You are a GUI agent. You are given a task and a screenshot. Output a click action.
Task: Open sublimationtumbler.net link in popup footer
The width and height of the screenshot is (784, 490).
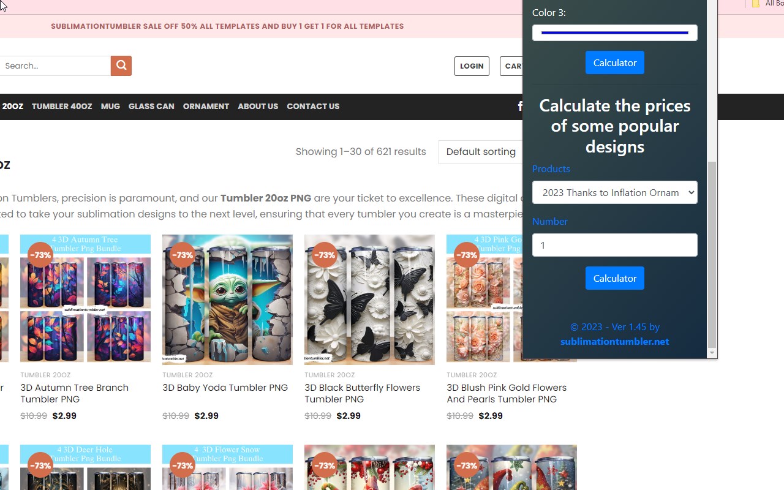(x=615, y=341)
